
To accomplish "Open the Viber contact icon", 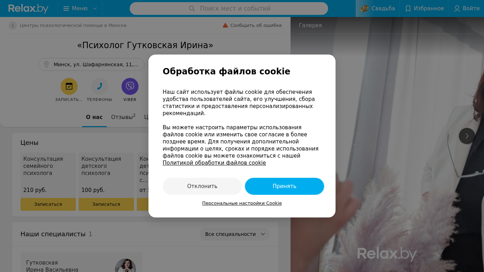I will tap(130, 86).
